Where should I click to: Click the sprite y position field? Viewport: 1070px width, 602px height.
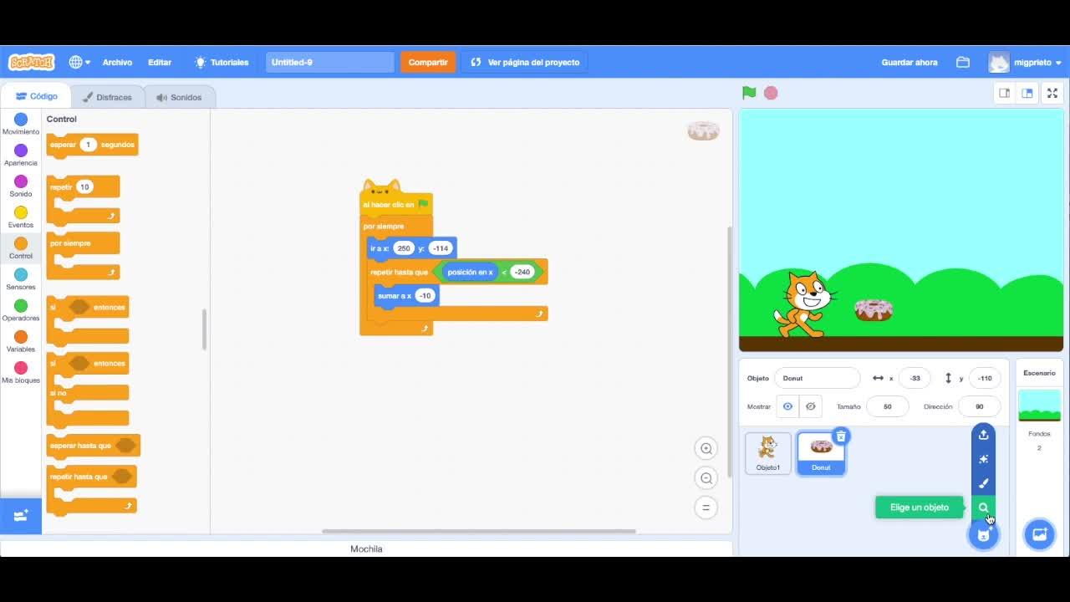pos(985,378)
